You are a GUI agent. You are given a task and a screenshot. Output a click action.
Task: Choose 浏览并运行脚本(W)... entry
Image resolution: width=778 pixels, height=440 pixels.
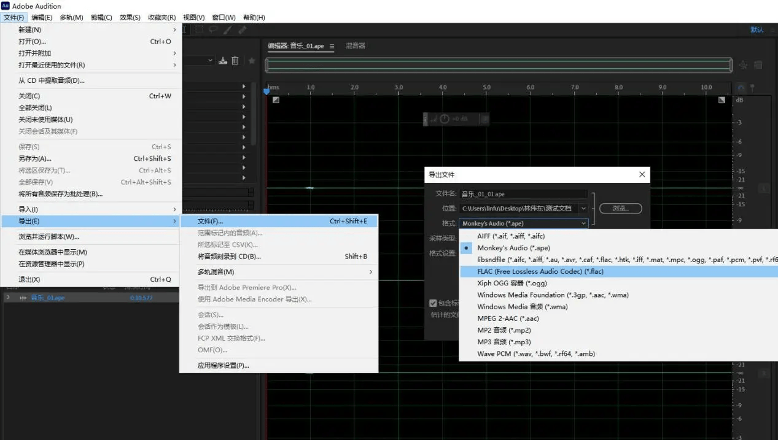coord(91,237)
